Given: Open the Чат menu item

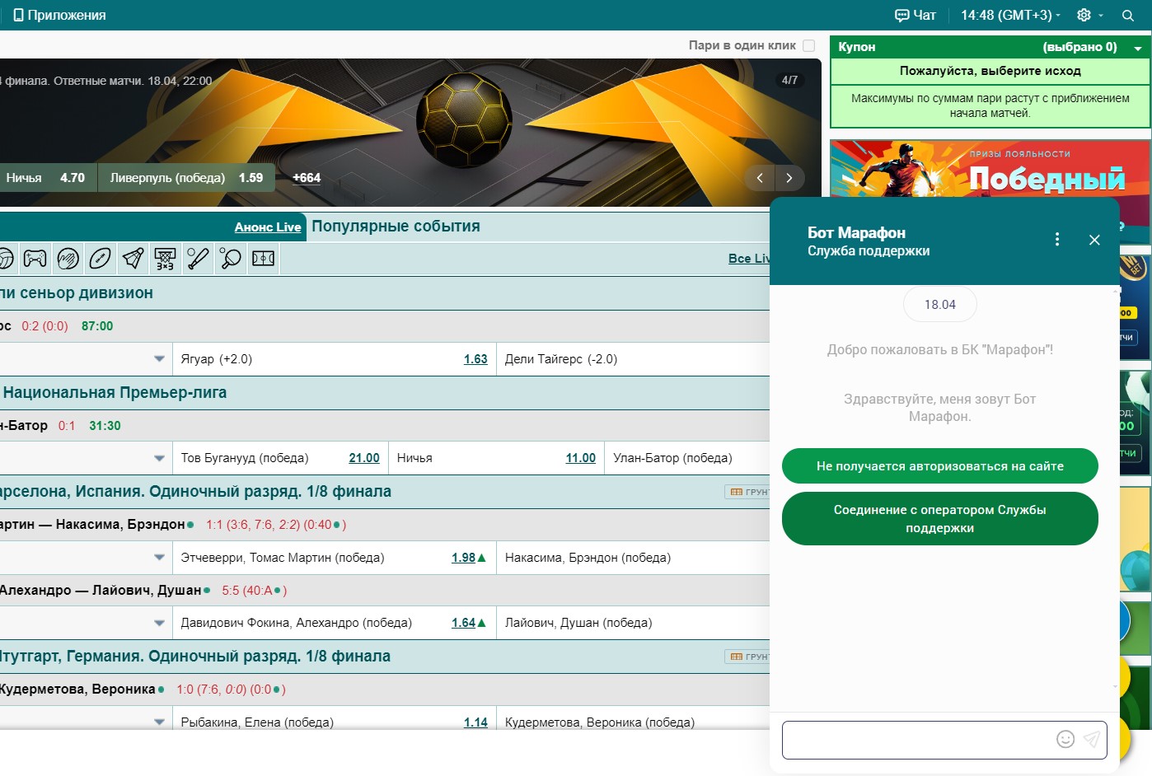Looking at the screenshot, I should point(916,16).
